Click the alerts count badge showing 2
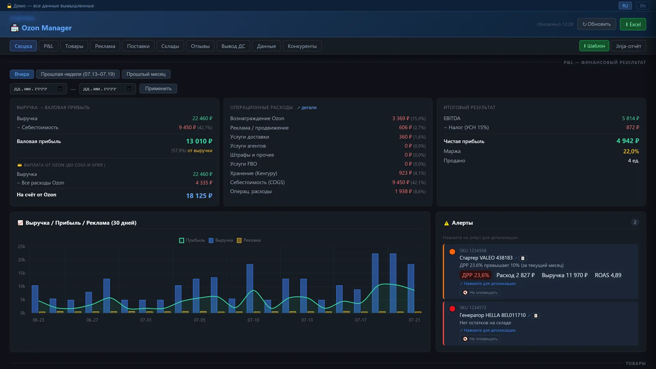 point(635,223)
